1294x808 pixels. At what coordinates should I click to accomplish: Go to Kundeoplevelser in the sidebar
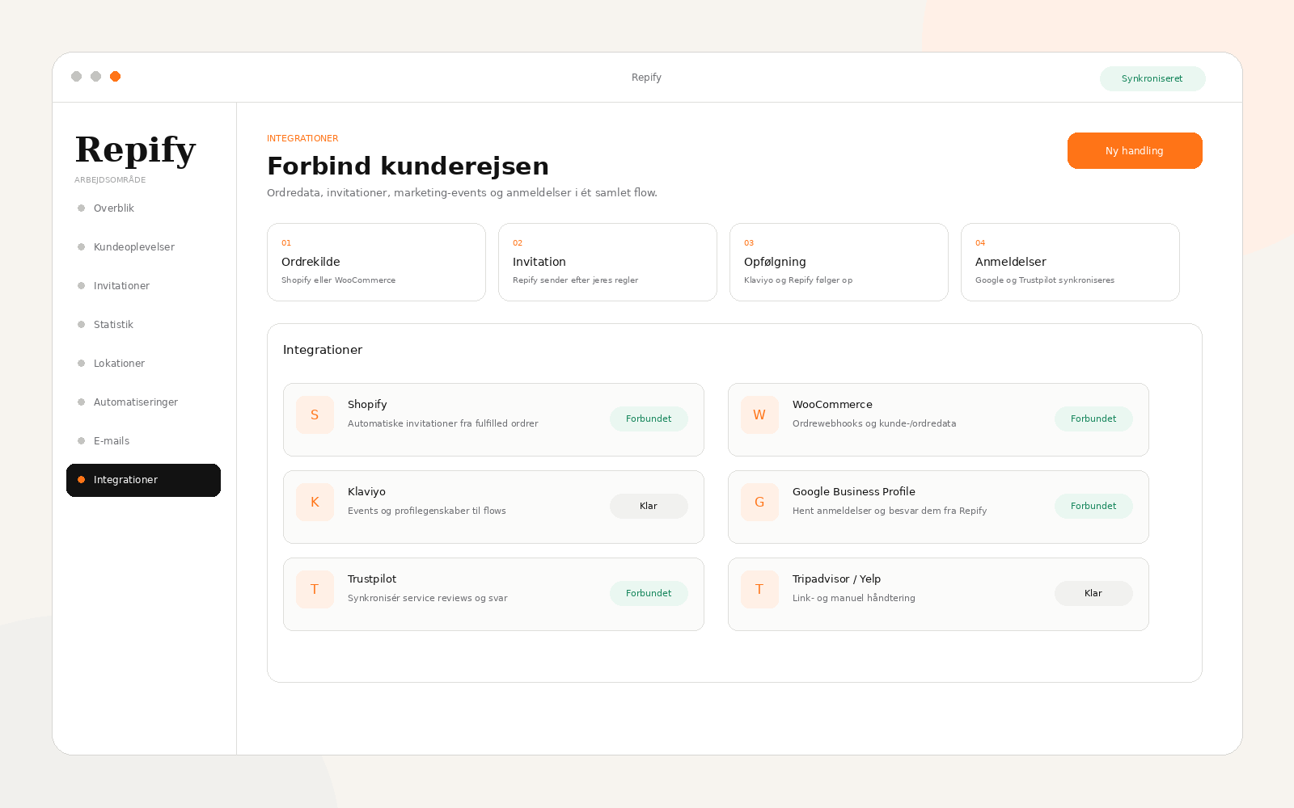point(143,247)
